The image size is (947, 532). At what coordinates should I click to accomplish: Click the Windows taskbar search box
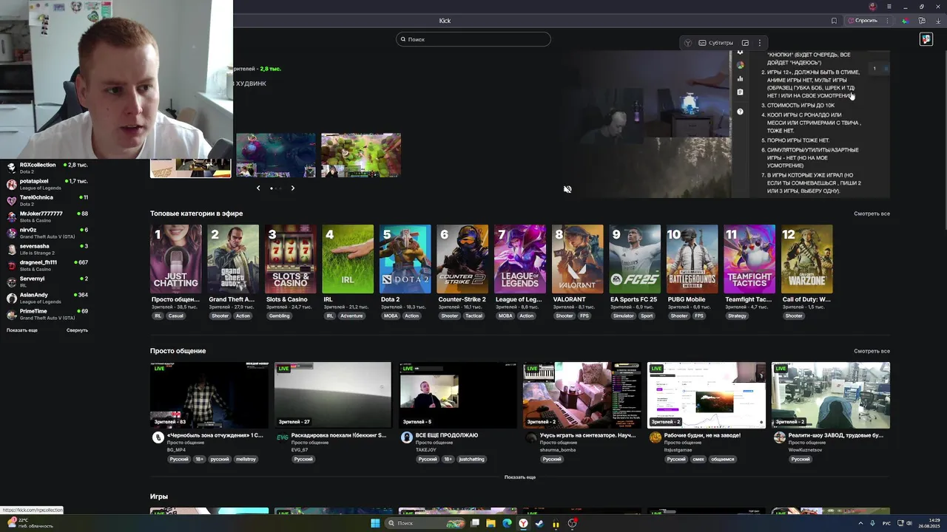coord(425,523)
